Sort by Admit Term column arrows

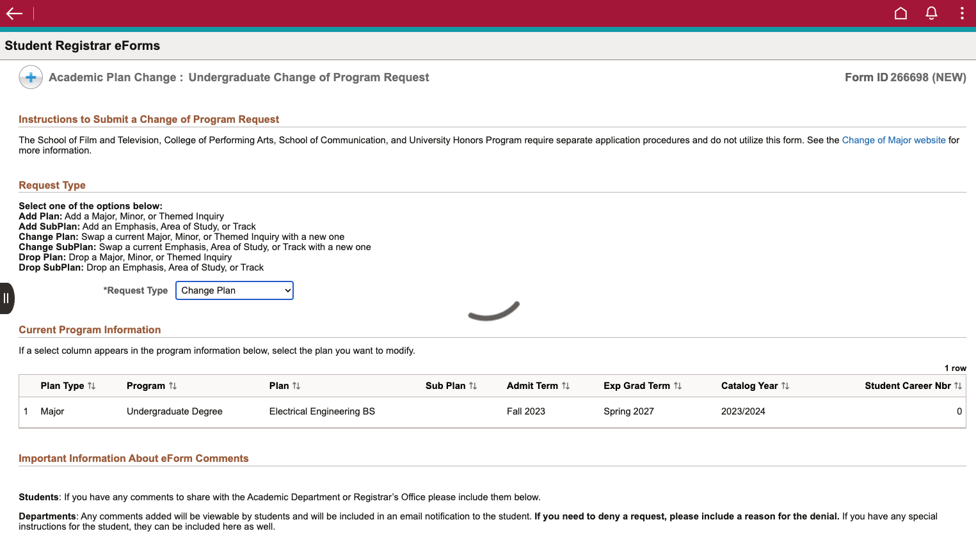tap(566, 386)
